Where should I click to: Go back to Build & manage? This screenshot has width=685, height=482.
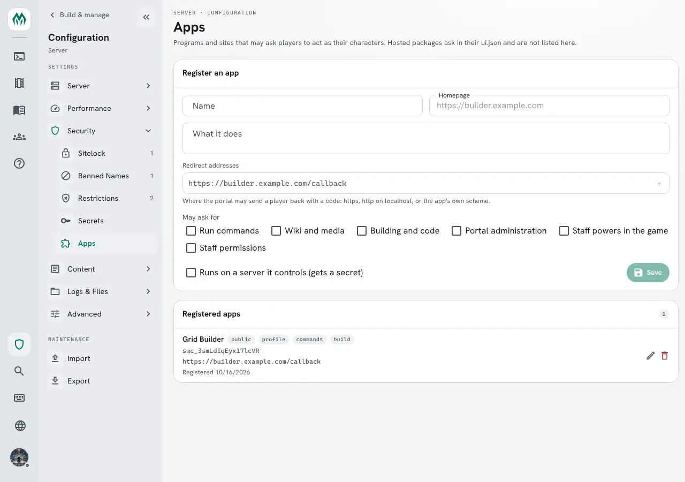point(79,15)
